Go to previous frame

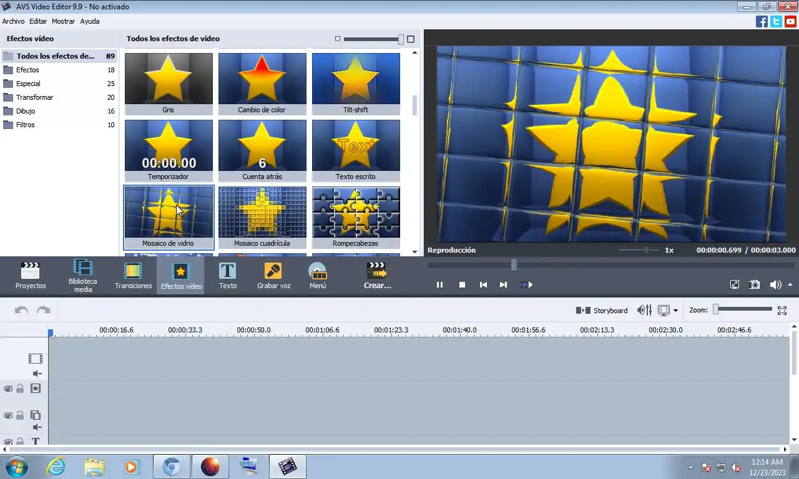(x=483, y=284)
